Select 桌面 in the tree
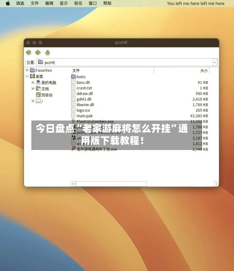 [37, 76]
